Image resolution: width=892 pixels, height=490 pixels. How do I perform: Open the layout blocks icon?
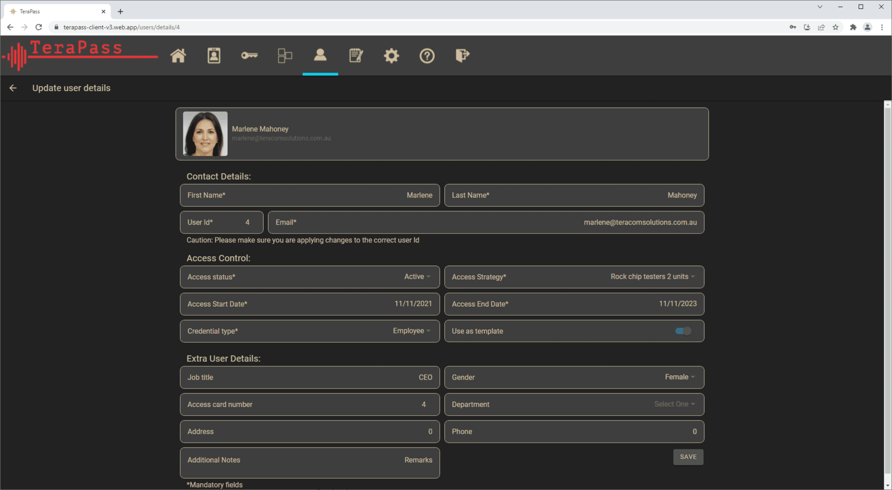(285, 56)
